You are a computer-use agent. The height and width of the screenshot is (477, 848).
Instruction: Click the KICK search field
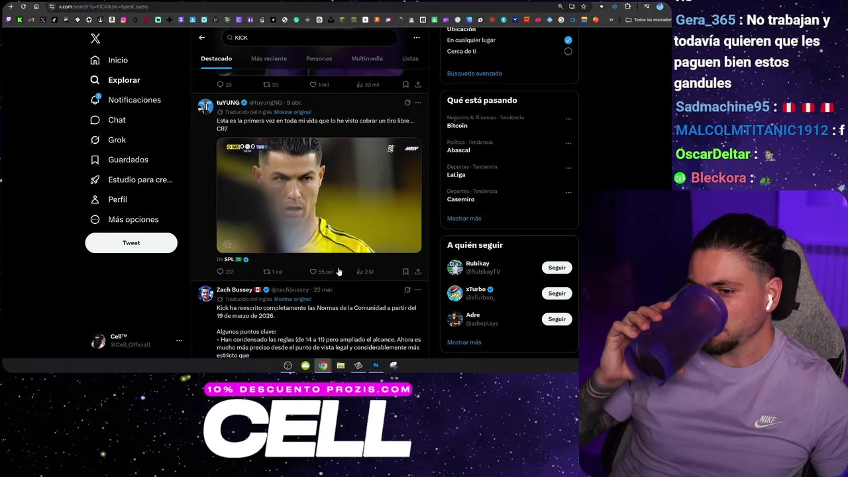(310, 38)
